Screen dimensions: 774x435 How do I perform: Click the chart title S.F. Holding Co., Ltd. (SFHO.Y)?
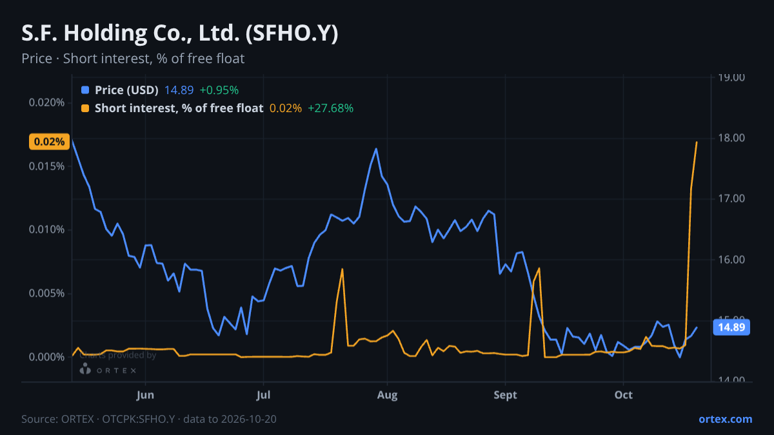pyautogui.click(x=180, y=34)
